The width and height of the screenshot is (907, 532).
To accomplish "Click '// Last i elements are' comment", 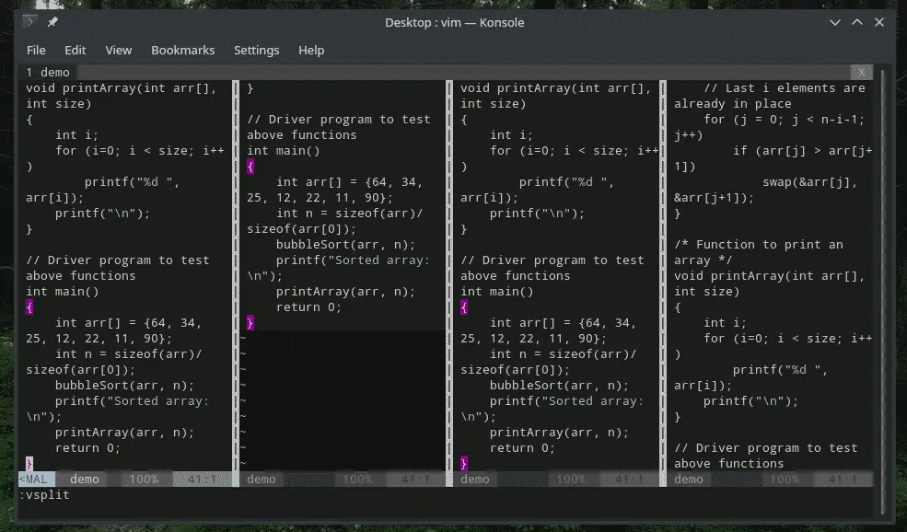I will coord(785,87).
